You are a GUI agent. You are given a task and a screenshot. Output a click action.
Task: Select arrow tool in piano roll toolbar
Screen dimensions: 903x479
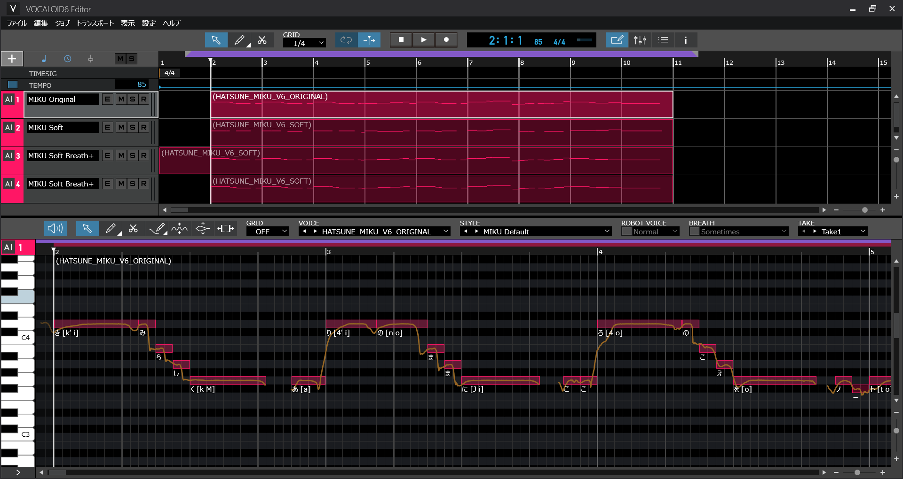[87, 228]
